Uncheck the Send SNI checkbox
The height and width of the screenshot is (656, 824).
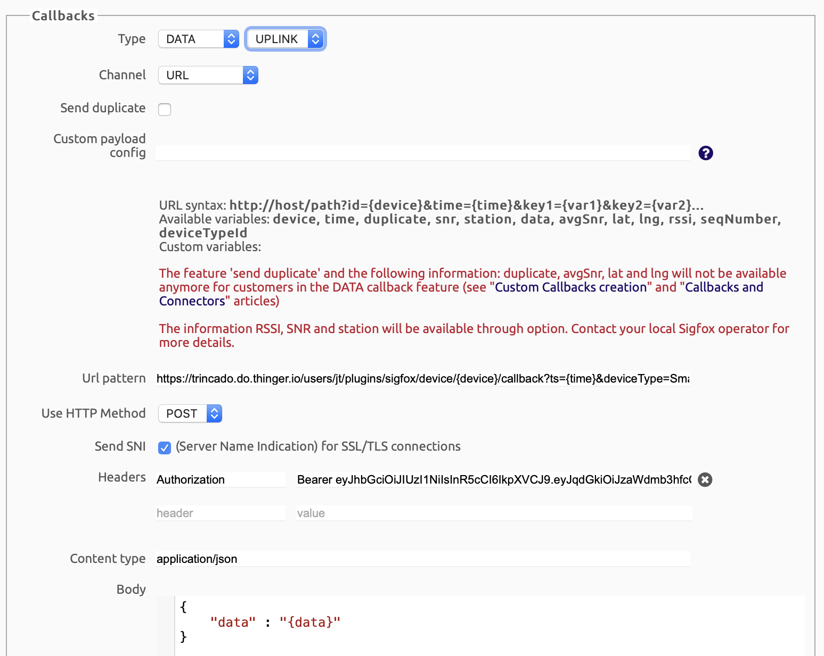coord(165,447)
